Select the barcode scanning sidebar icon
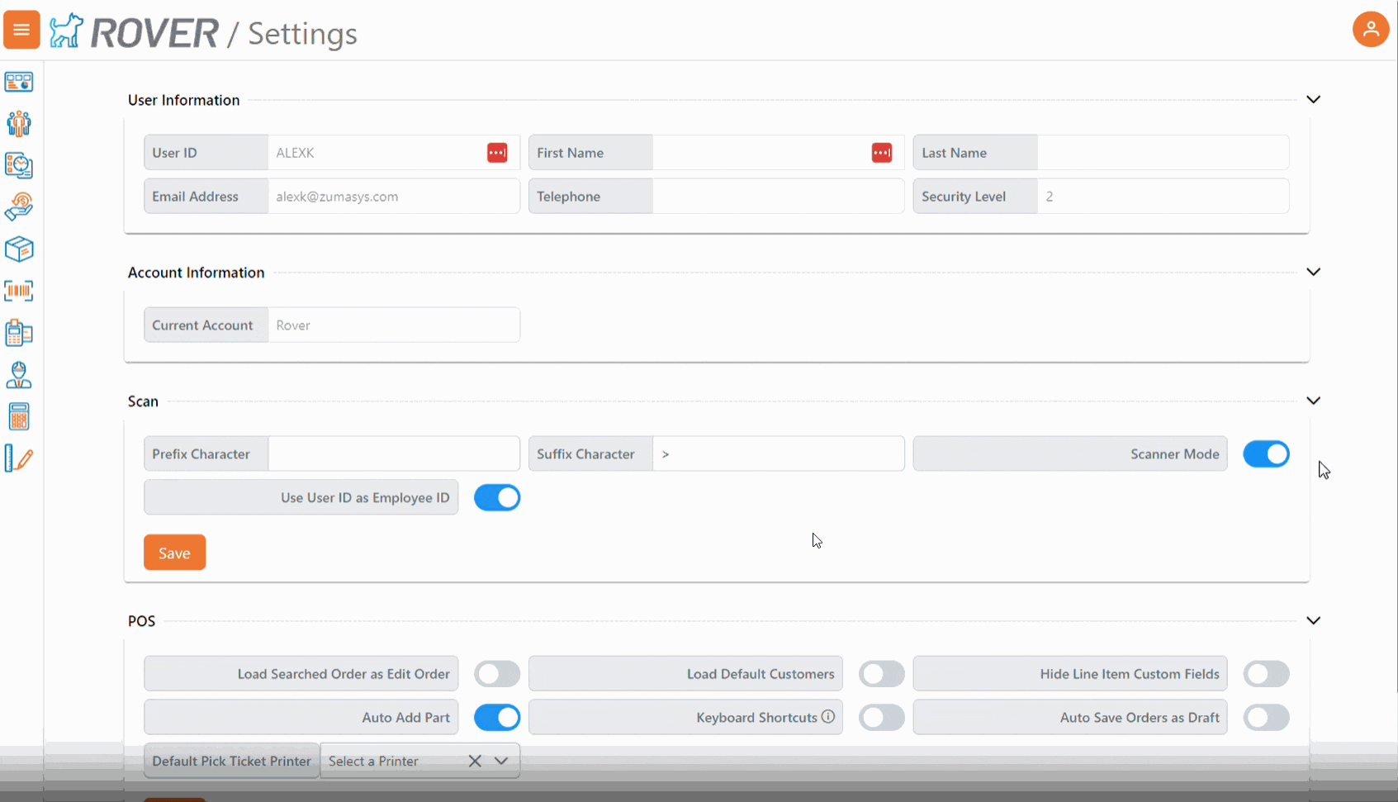Image resolution: width=1398 pixels, height=802 pixels. click(x=19, y=291)
